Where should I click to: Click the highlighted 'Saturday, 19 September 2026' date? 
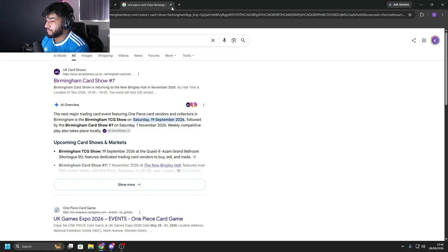tap(159, 120)
